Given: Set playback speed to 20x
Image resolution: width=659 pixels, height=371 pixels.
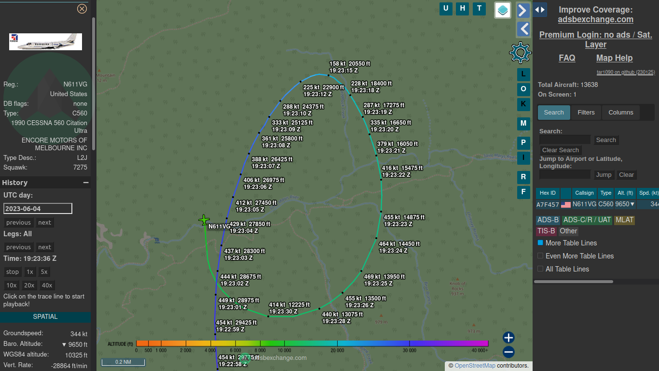Looking at the screenshot, I should [x=29, y=285].
